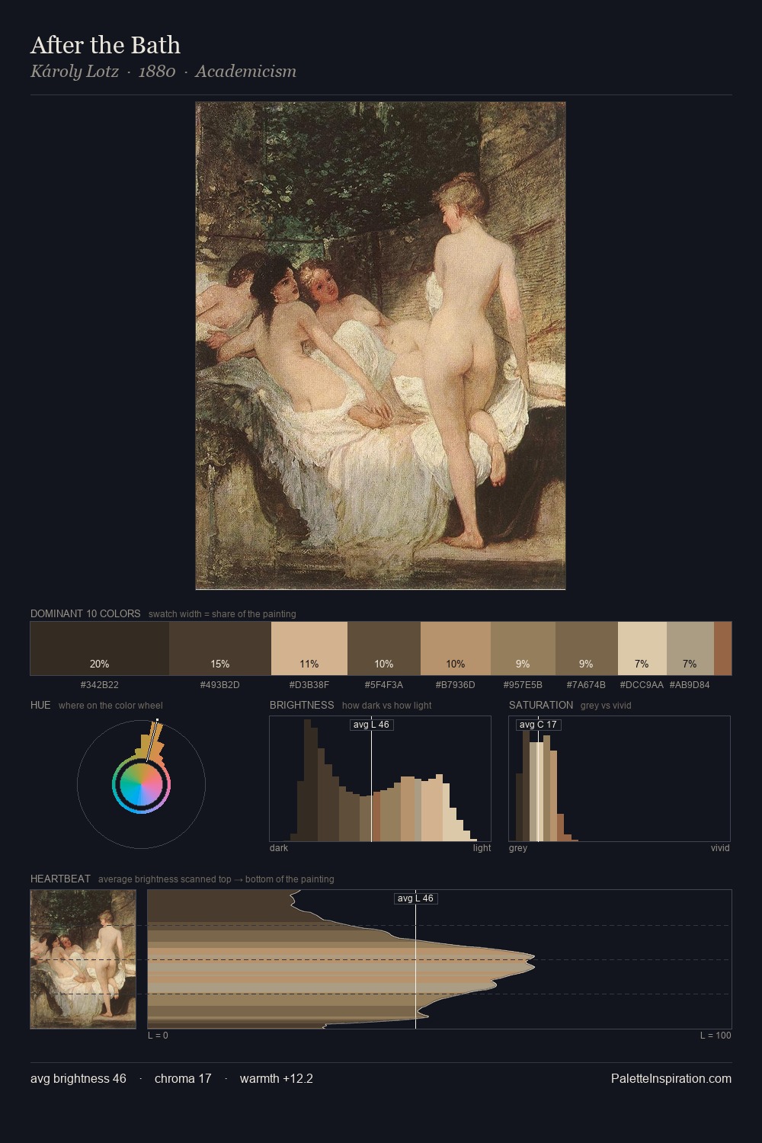
Task: Click the heartbeat brightness profile chart
Action: pyautogui.click(x=440, y=959)
